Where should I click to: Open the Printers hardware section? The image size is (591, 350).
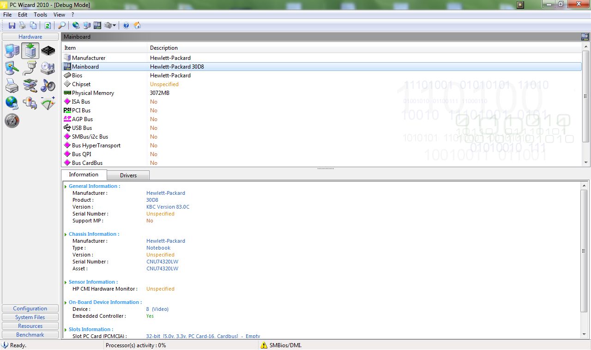pyautogui.click(x=12, y=86)
